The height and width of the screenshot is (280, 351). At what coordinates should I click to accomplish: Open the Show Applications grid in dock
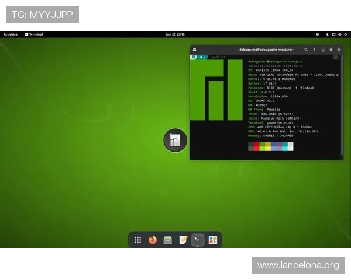tap(137, 240)
